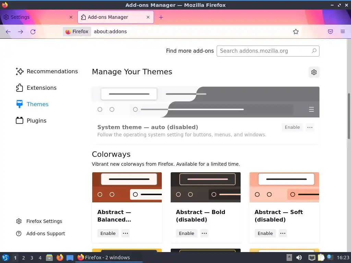
Task: Bookmark this page with the star icon
Action: click(x=296, y=32)
